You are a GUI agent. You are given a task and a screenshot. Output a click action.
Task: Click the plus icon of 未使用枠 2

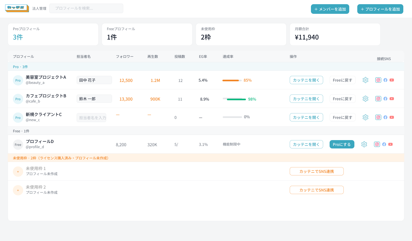[18, 190]
